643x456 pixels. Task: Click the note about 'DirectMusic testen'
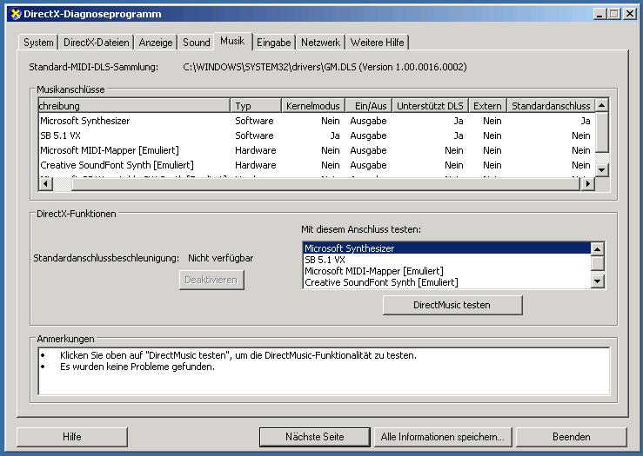pos(238,355)
